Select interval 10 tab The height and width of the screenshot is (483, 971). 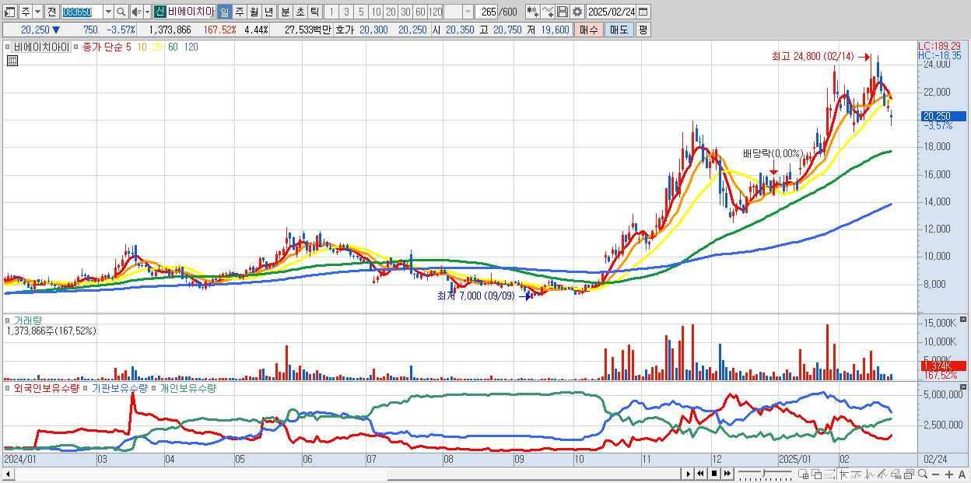(376, 12)
